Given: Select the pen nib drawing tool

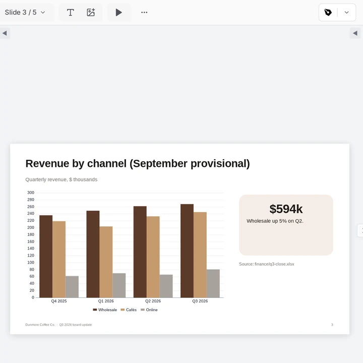Looking at the screenshot, I should (328, 12).
